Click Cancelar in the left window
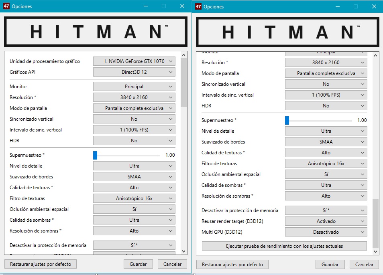Screen dimensions: 383x275 click(173, 264)
